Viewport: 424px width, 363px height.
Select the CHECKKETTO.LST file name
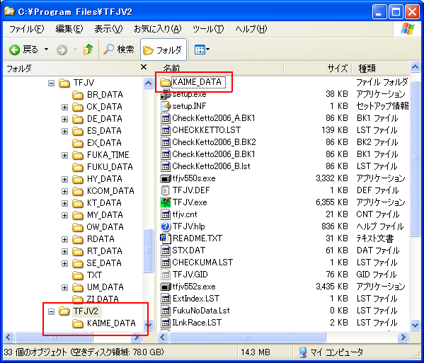click(206, 130)
